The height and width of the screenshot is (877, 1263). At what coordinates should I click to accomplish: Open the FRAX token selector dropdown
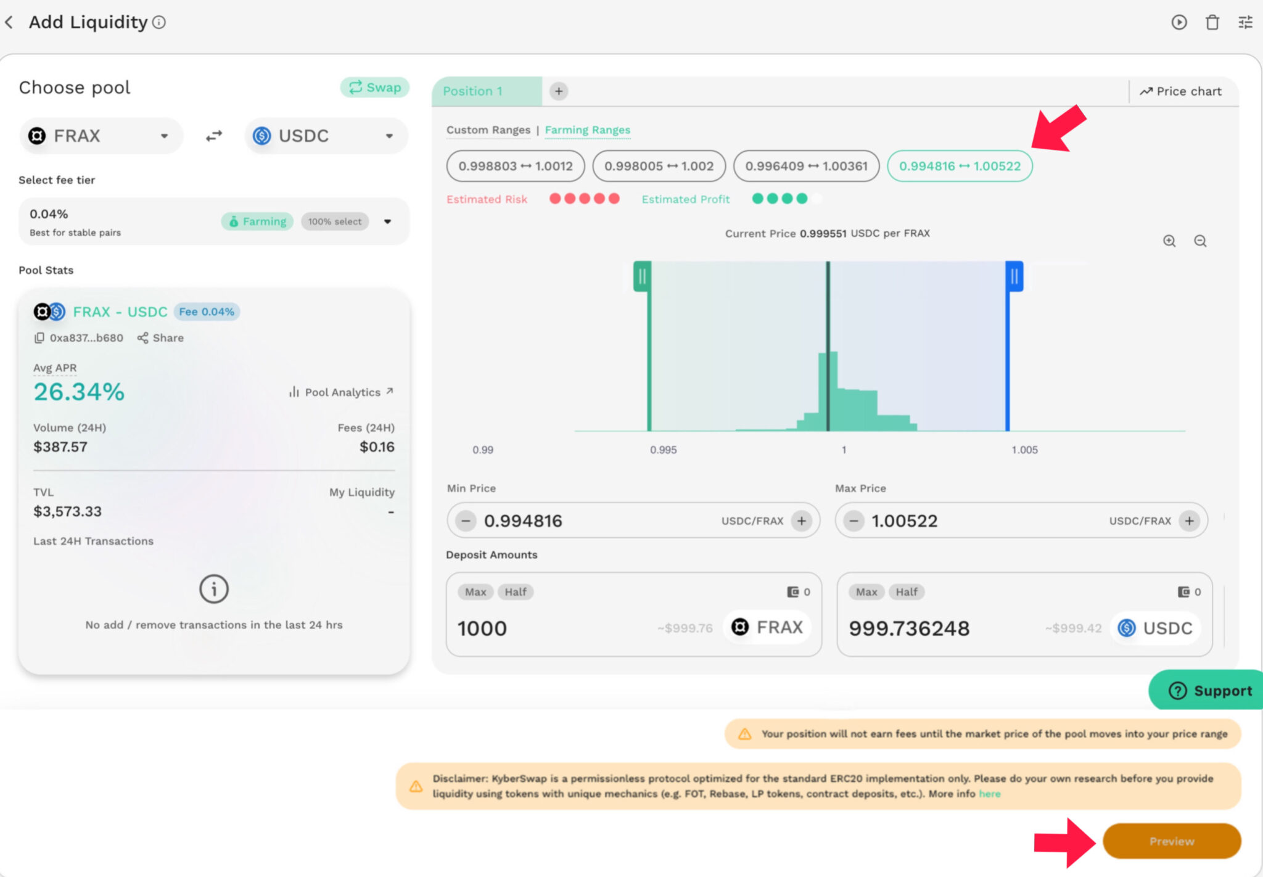click(101, 136)
